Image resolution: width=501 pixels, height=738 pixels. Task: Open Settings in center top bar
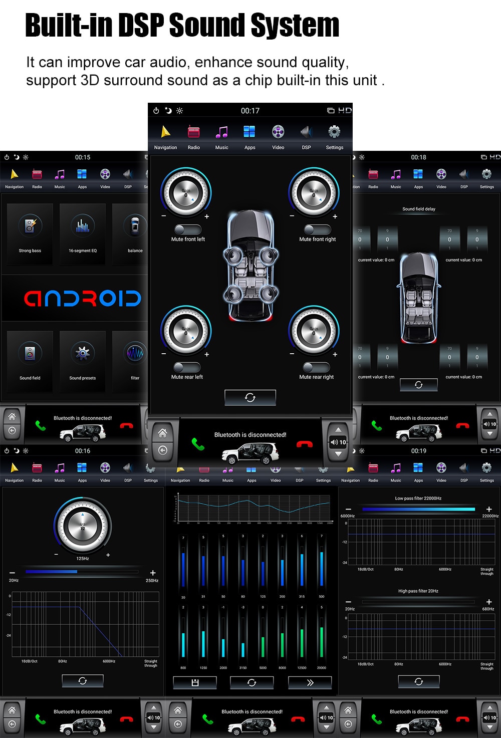(x=335, y=137)
